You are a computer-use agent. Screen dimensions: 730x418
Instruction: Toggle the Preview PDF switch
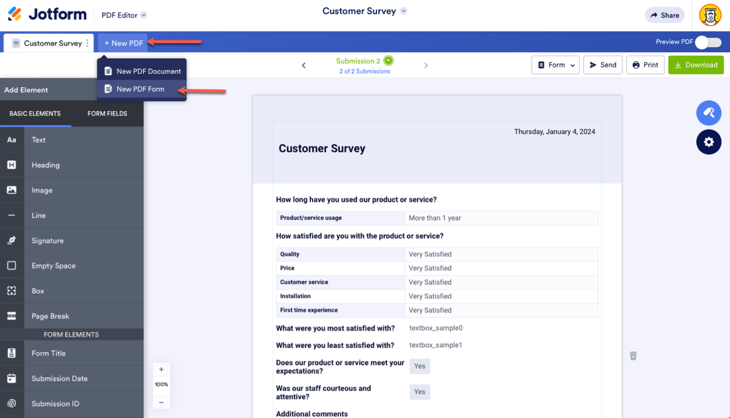point(708,42)
